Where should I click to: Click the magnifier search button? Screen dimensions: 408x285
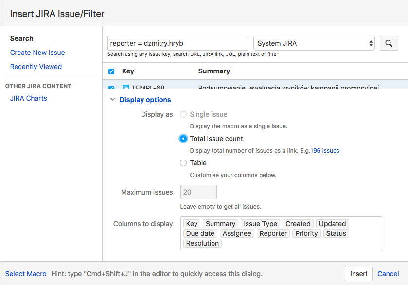(x=389, y=43)
